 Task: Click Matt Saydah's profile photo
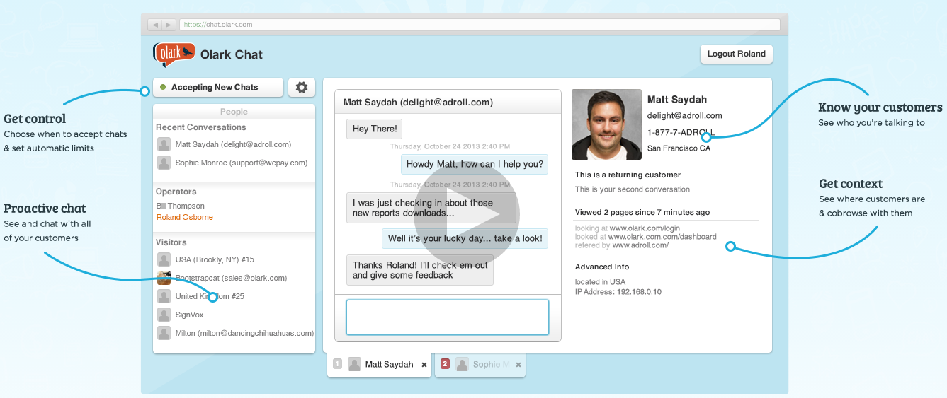click(606, 124)
